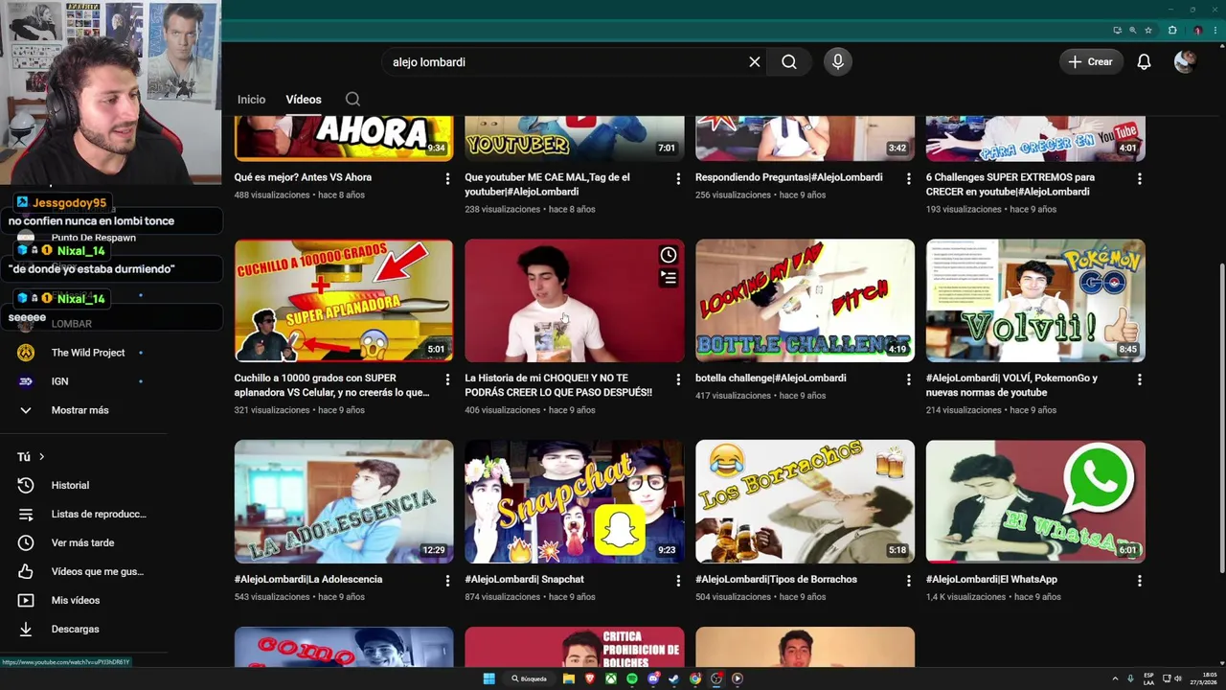Open Descargas in sidebar
The image size is (1226, 690).
tap(75, 629)
